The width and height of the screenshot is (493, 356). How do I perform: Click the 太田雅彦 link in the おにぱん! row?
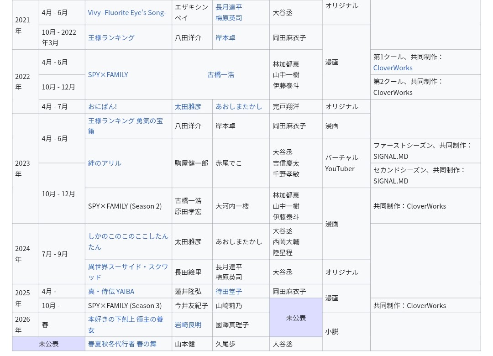[188, 106]
